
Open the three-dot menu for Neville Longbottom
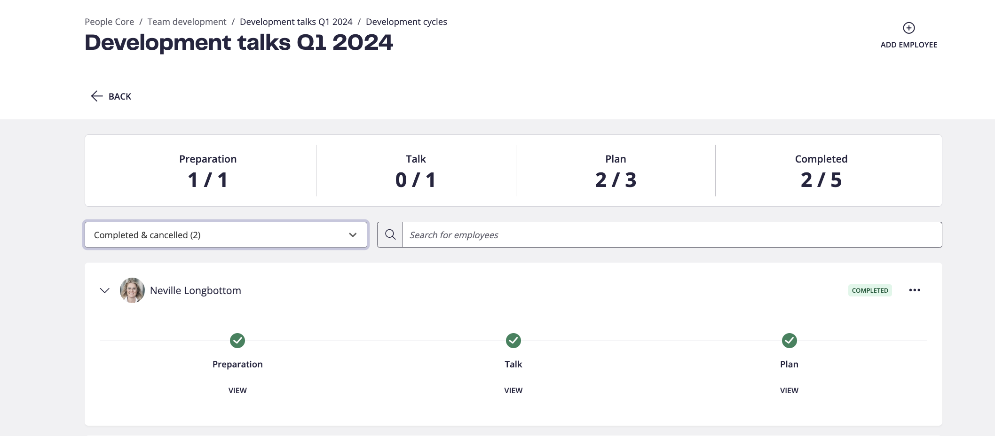click(x=915, y=290)
